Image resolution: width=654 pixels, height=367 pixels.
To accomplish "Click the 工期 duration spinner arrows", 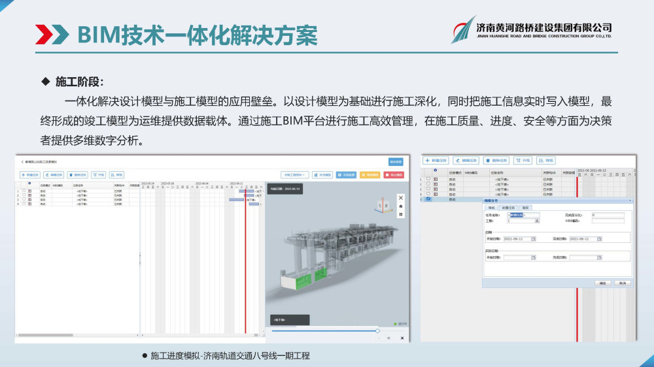I will (537, 221).
